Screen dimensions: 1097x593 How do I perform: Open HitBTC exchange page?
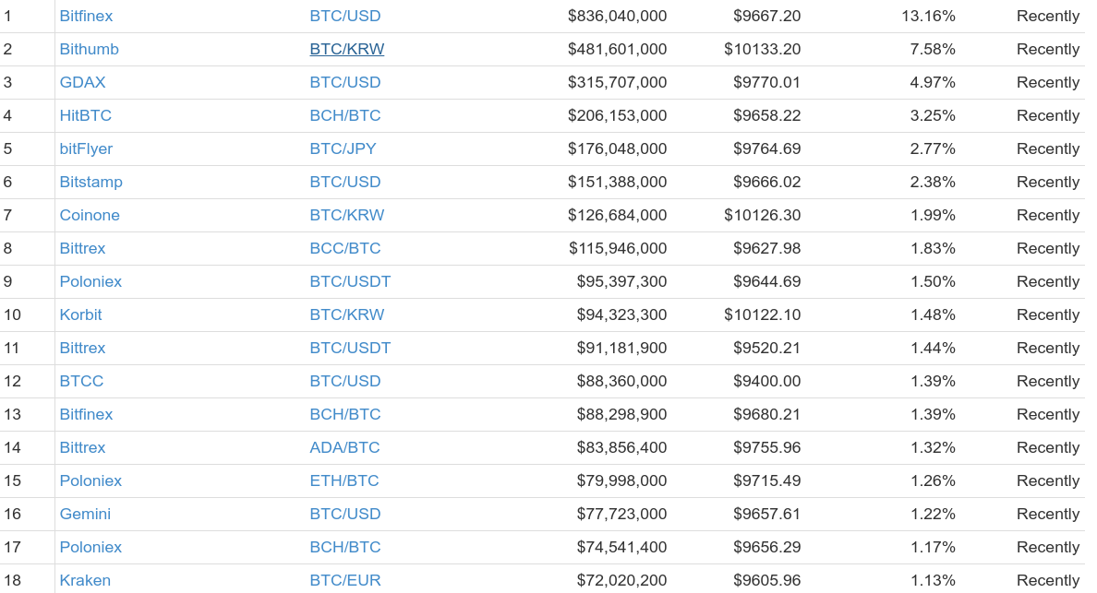pyautogui.click(x=85, y=115)
